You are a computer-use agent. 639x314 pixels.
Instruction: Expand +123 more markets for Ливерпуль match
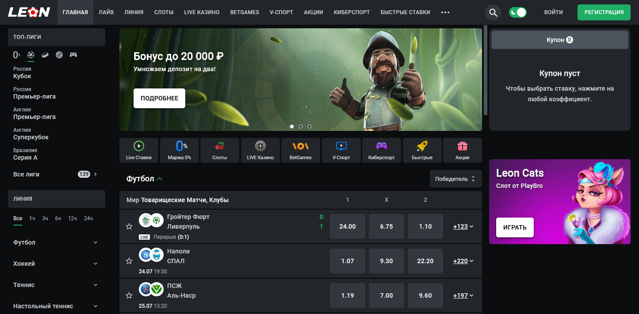[x=463, y=226]
